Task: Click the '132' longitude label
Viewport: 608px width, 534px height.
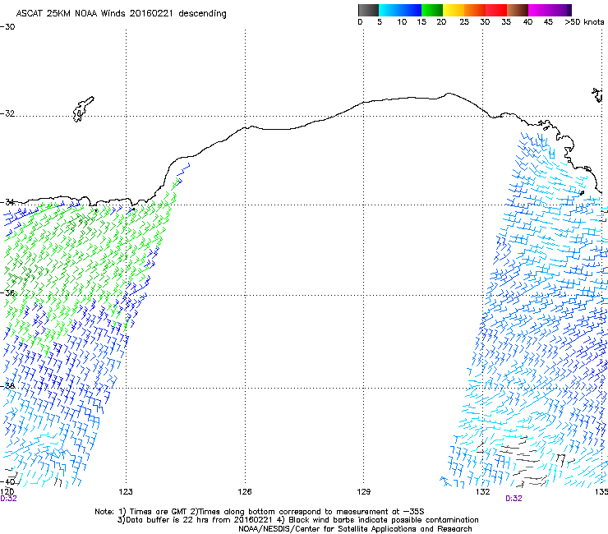Action: click(483, 492)
